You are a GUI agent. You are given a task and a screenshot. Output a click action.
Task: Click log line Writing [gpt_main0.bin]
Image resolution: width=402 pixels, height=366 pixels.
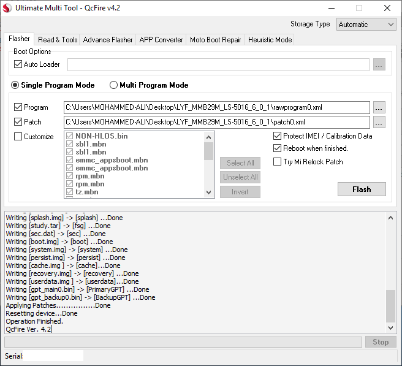77,289
